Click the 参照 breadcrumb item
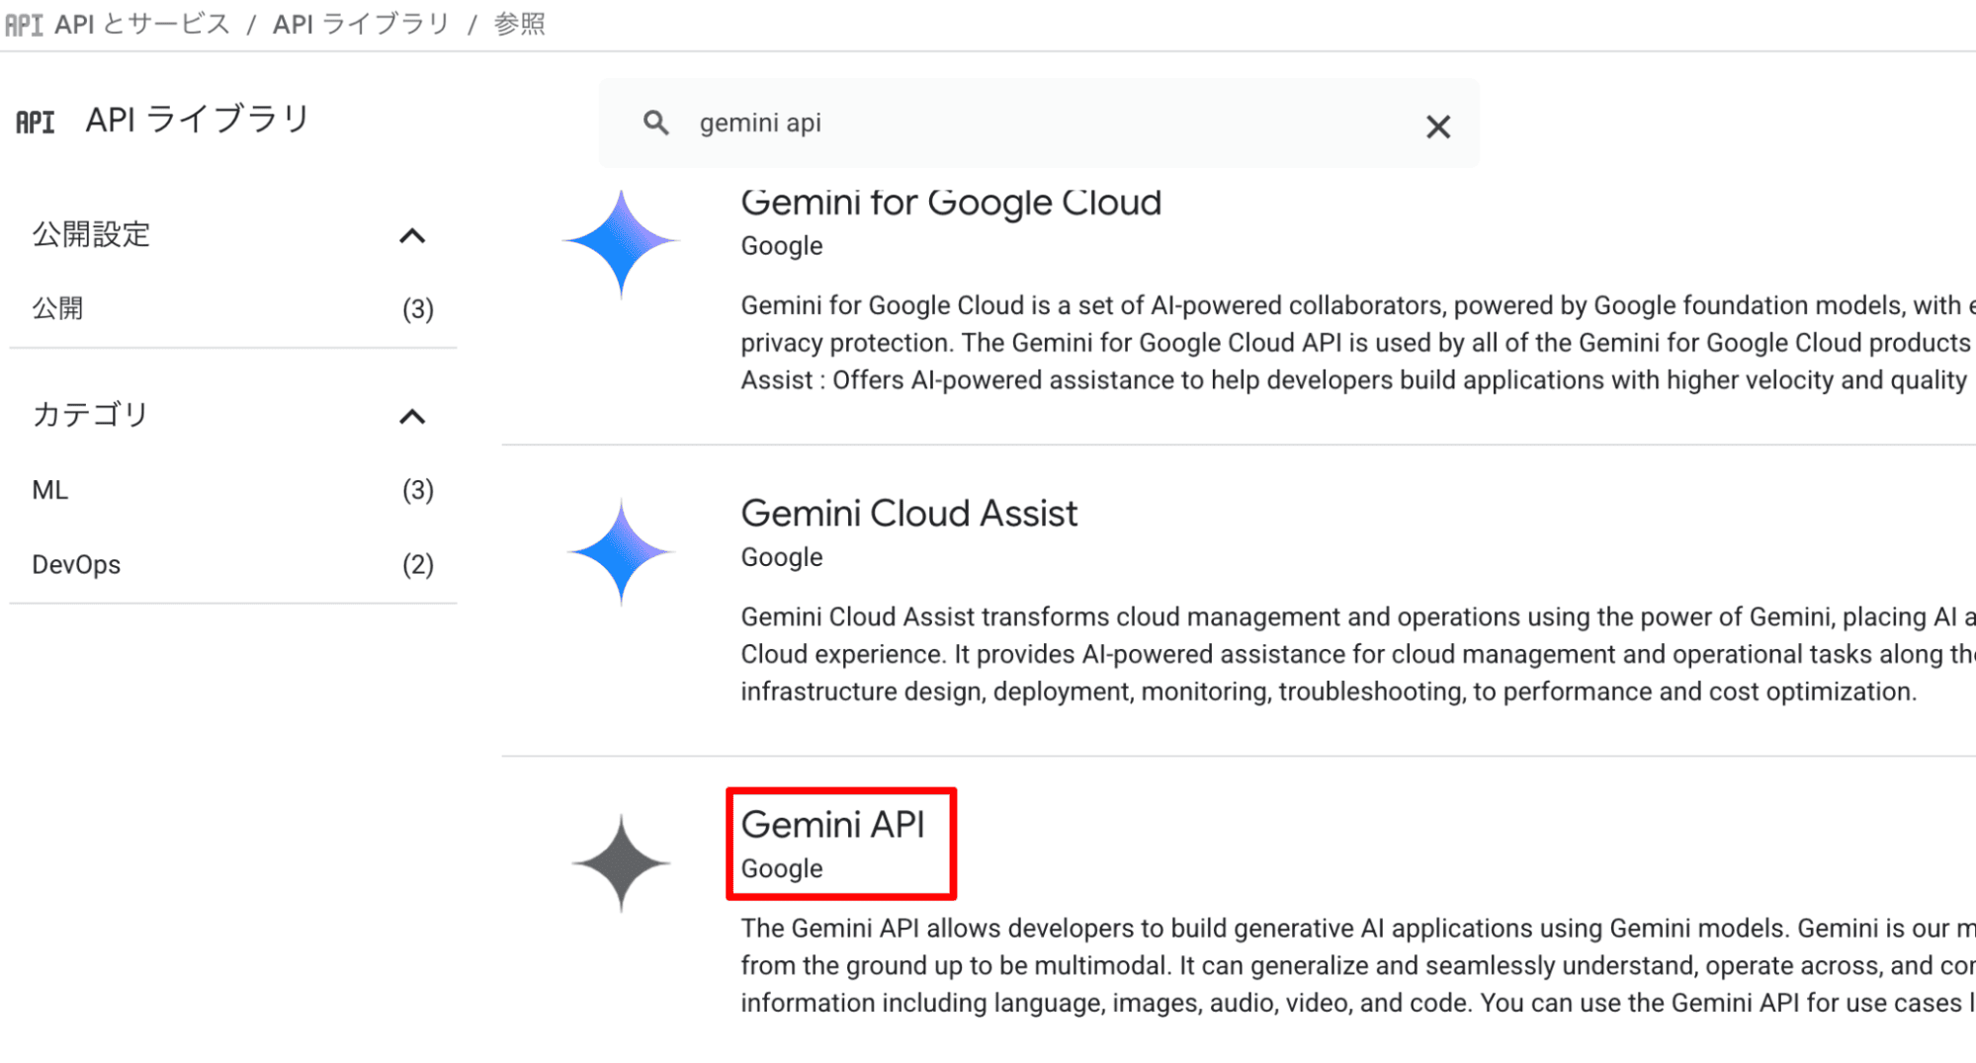This screenshot has height=1063, width=1976. [x=520, y=24]
